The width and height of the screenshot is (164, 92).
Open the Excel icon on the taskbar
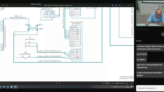[8, 87]
